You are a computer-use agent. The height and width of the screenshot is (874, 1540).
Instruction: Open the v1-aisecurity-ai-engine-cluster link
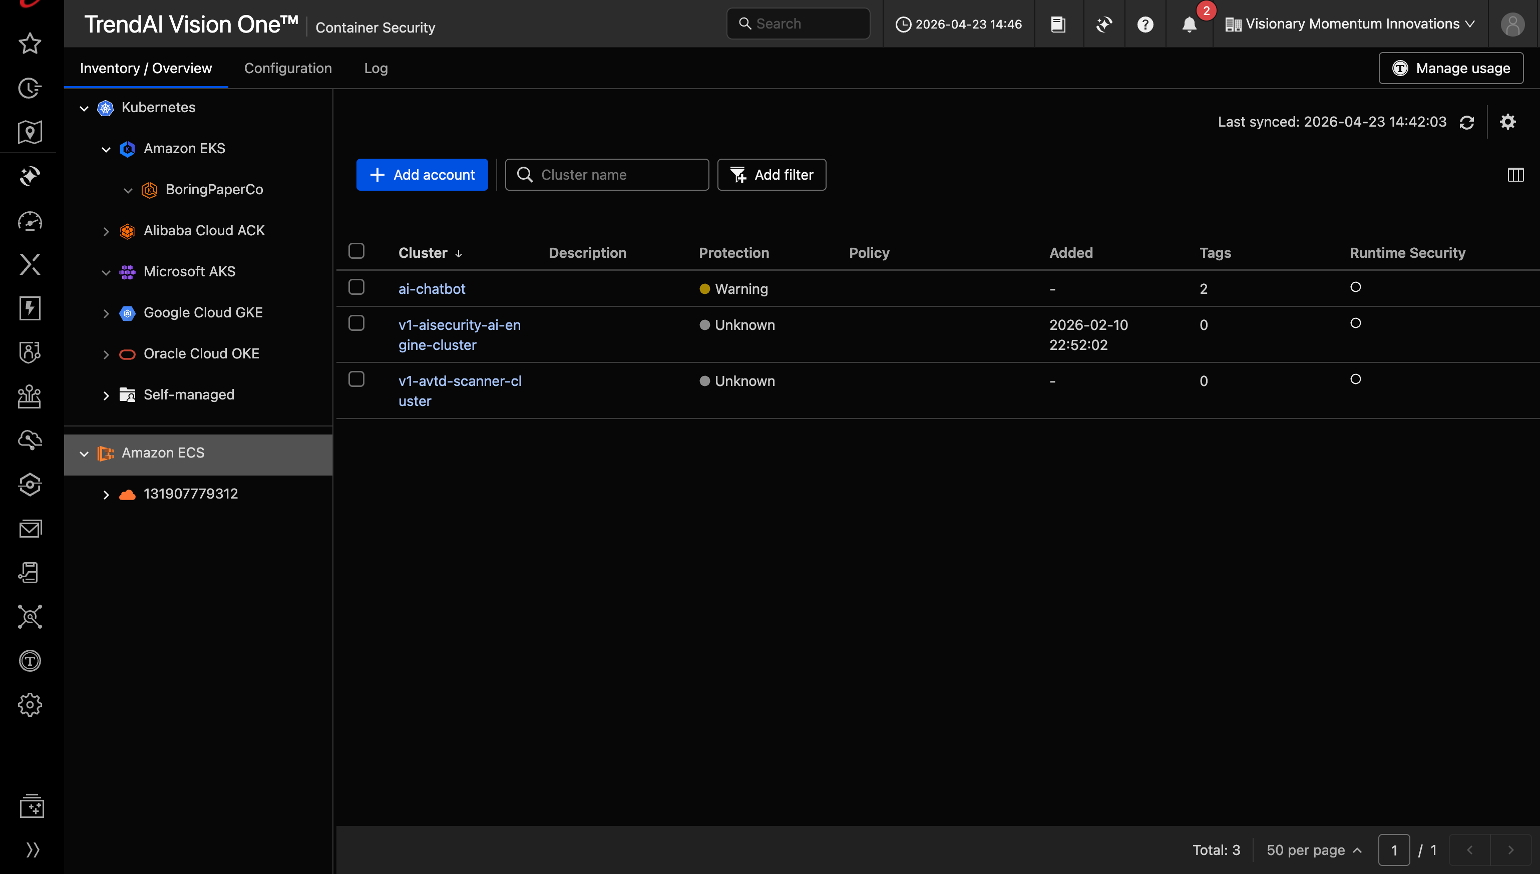pos(459,335)
